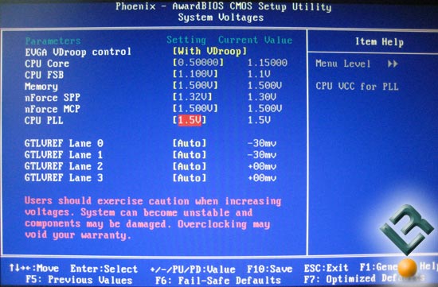Click the System Voltages title

pos(221,17)
